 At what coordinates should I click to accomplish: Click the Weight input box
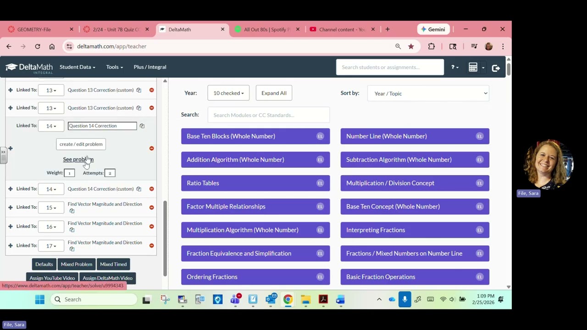69,173
